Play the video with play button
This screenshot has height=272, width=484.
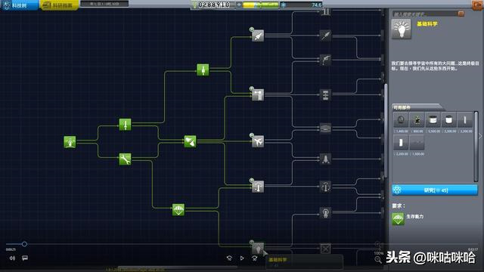[242, 258]
